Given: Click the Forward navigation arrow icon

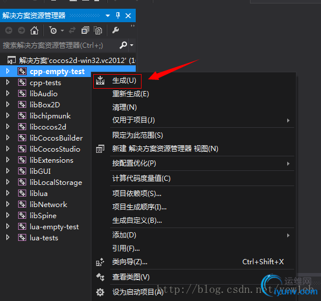Looking at the screenshot, I should 22,30.
